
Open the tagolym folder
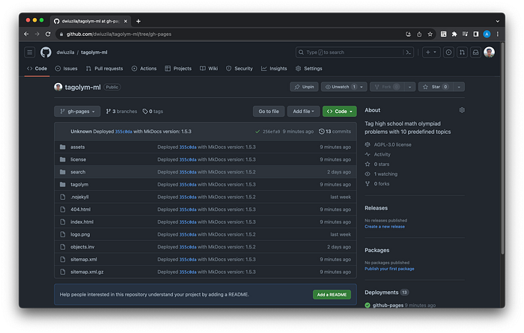pos(79,184)
